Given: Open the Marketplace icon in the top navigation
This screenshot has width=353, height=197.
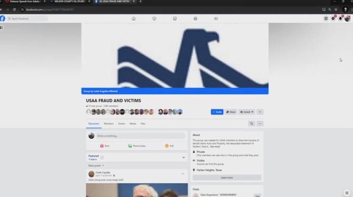Looking at the screenshot, I should point(175,19).
